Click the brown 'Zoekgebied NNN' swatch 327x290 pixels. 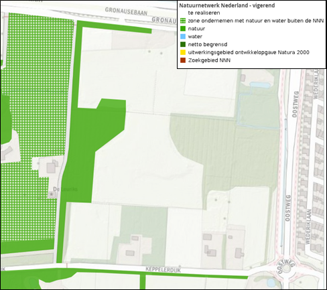point(183,60)
